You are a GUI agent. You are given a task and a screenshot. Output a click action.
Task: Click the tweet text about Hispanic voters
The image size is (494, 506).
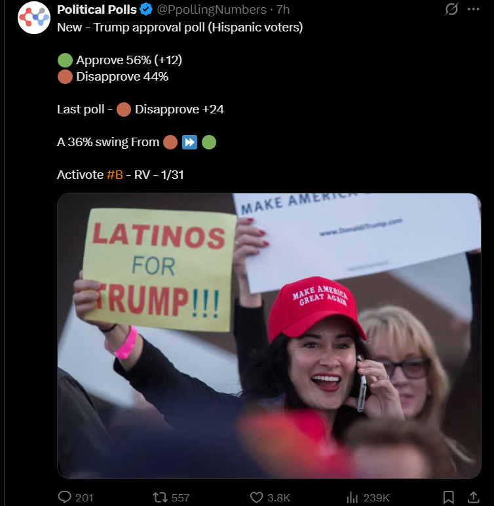tap(180, 28)
